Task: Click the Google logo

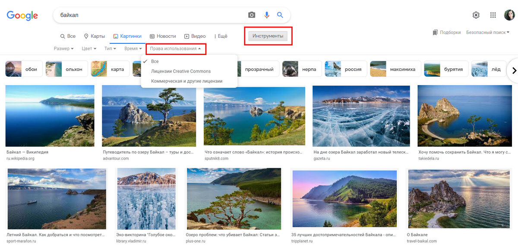Action: [x=22, y=15]
